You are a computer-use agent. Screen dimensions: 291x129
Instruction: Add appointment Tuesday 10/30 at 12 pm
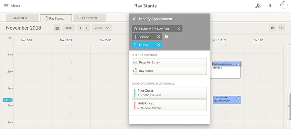click(x=110, y=79)
